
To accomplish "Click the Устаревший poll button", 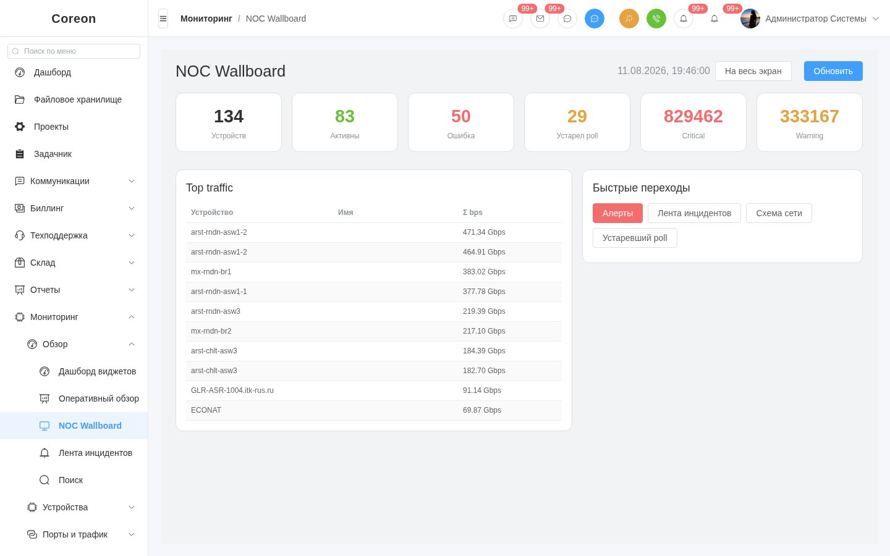I will point(635,238).
